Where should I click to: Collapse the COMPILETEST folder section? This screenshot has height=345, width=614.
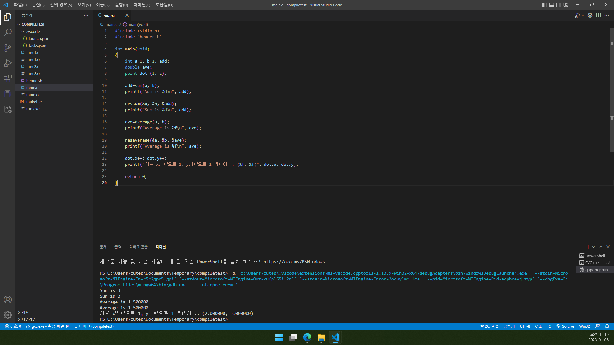coord(54,24)
